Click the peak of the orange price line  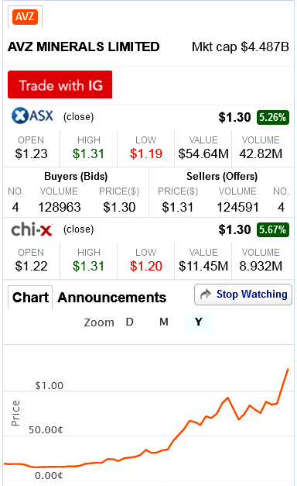[288, 369]
